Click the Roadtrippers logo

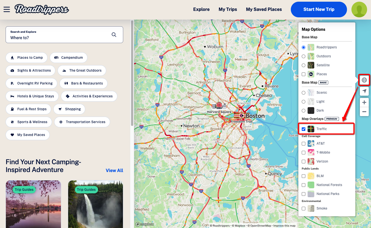point(42,9)
